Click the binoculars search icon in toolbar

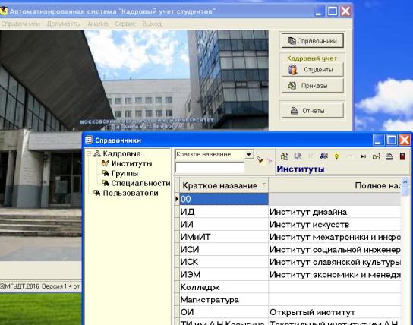(x=323, y=156)
